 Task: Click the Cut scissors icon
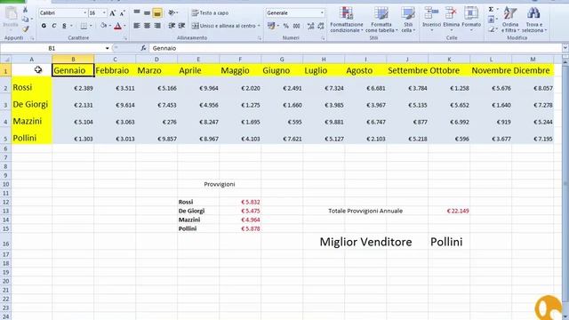click(x=25, y=10)
